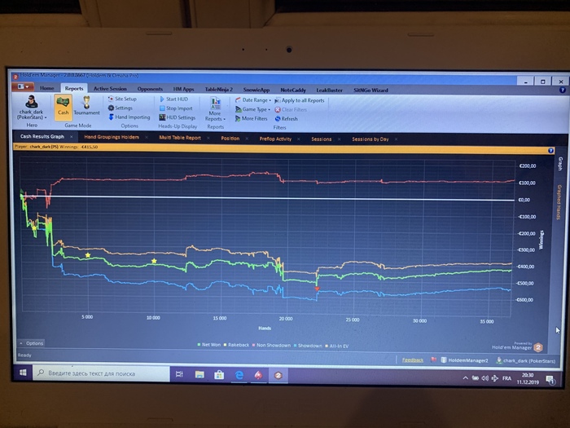This screenshot has width=570, height=428.
Task: Switch to Sessions report tab
Action: 322,139
